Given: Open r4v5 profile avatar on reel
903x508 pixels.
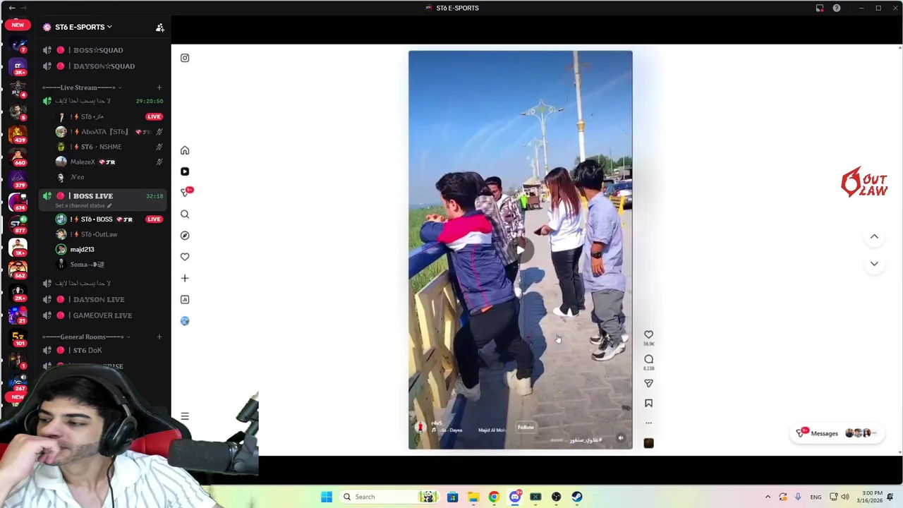Looking at the screenshot, I should tap(420, 427).
